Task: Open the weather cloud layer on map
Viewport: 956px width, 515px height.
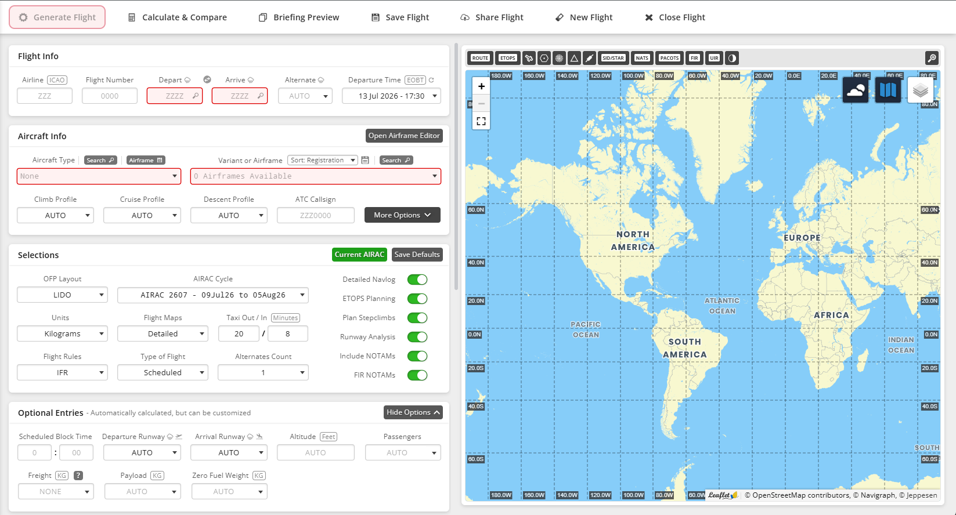Action: pyautogui.click(x=856, y=90)
